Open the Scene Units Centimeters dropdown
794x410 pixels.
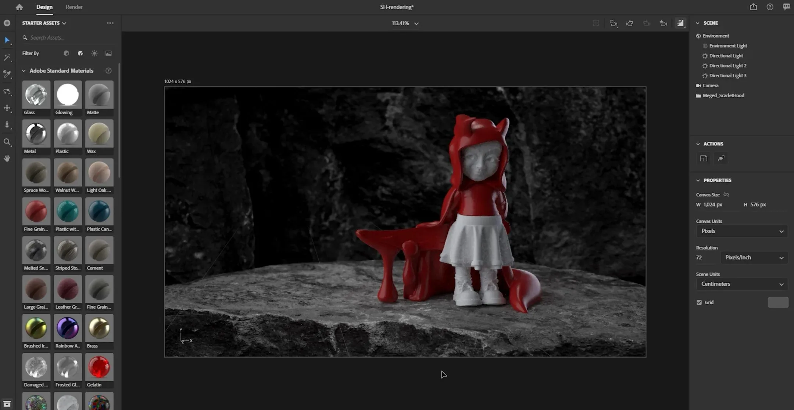point(741,284)
